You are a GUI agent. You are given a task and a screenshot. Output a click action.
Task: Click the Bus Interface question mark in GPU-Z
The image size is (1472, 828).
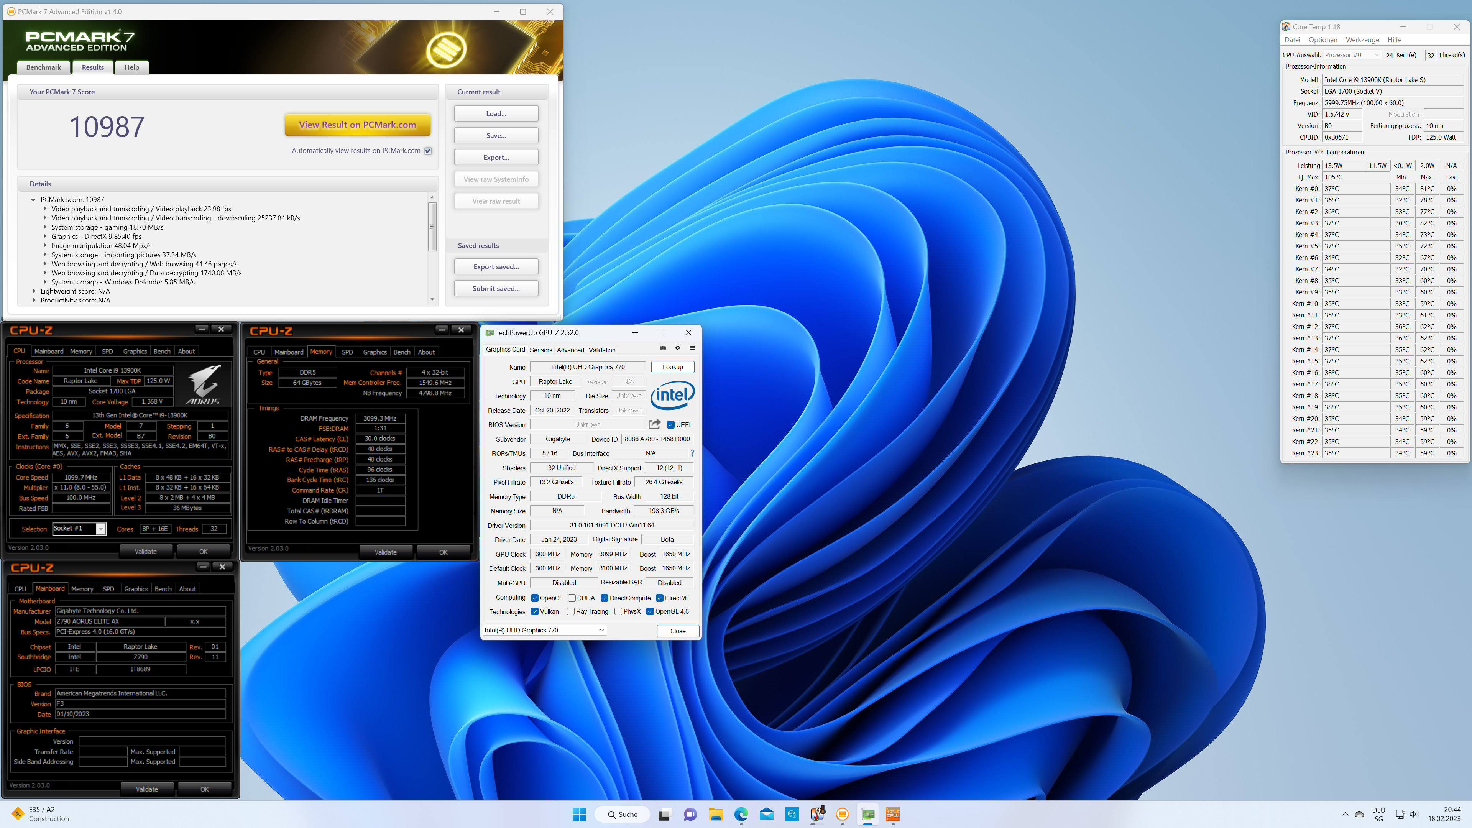point(692,453)
